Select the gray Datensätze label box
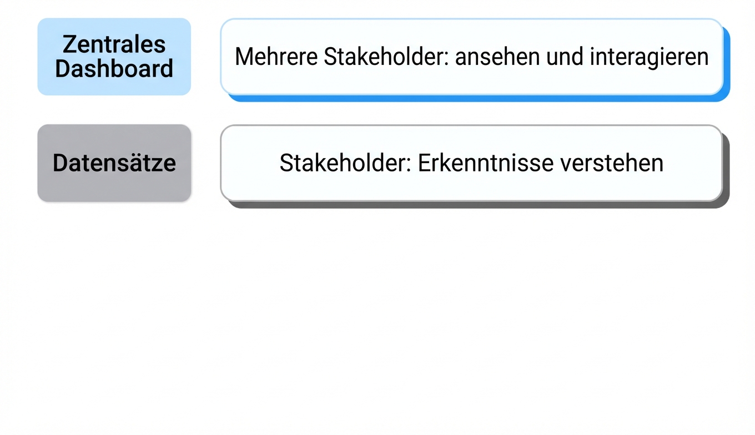Image resolution: width=755 pixels, height=435 pixels. (x=114, y=163)
